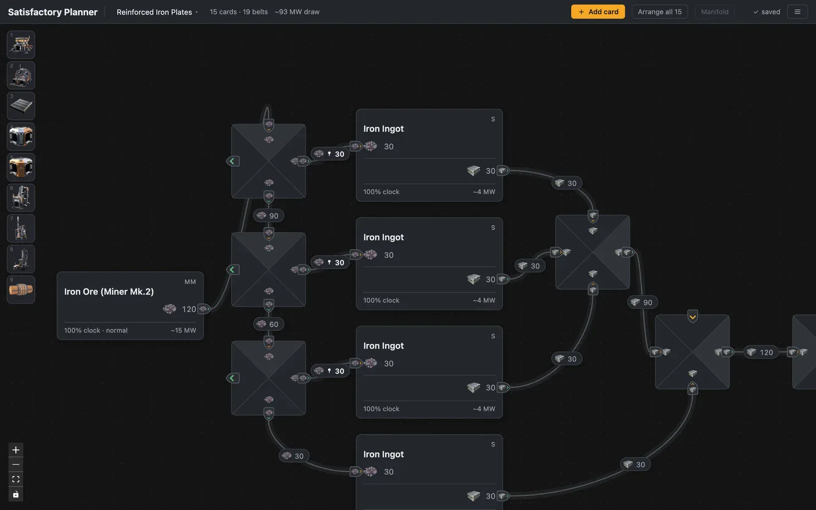Select palette slot 6 machine icon

tap(21, 197)
